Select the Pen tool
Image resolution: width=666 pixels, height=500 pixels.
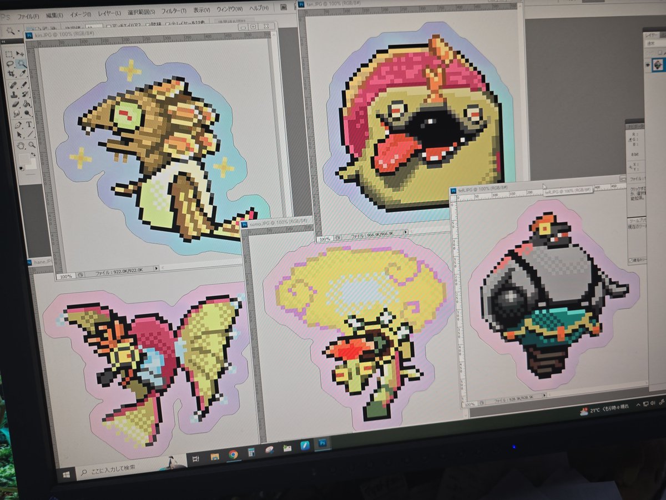(x=18, y=124)
